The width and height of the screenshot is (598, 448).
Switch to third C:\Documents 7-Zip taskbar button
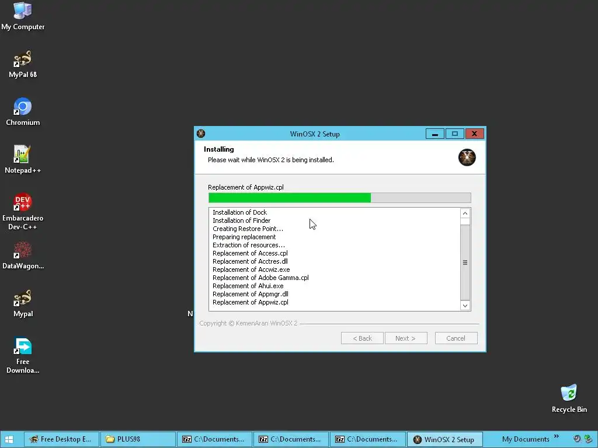pyautogui.click(x=368, y=439)
